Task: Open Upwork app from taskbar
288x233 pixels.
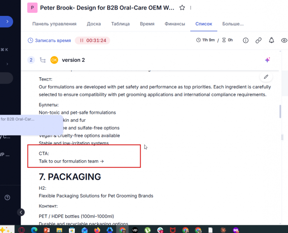Action: (x=135, y=230)
